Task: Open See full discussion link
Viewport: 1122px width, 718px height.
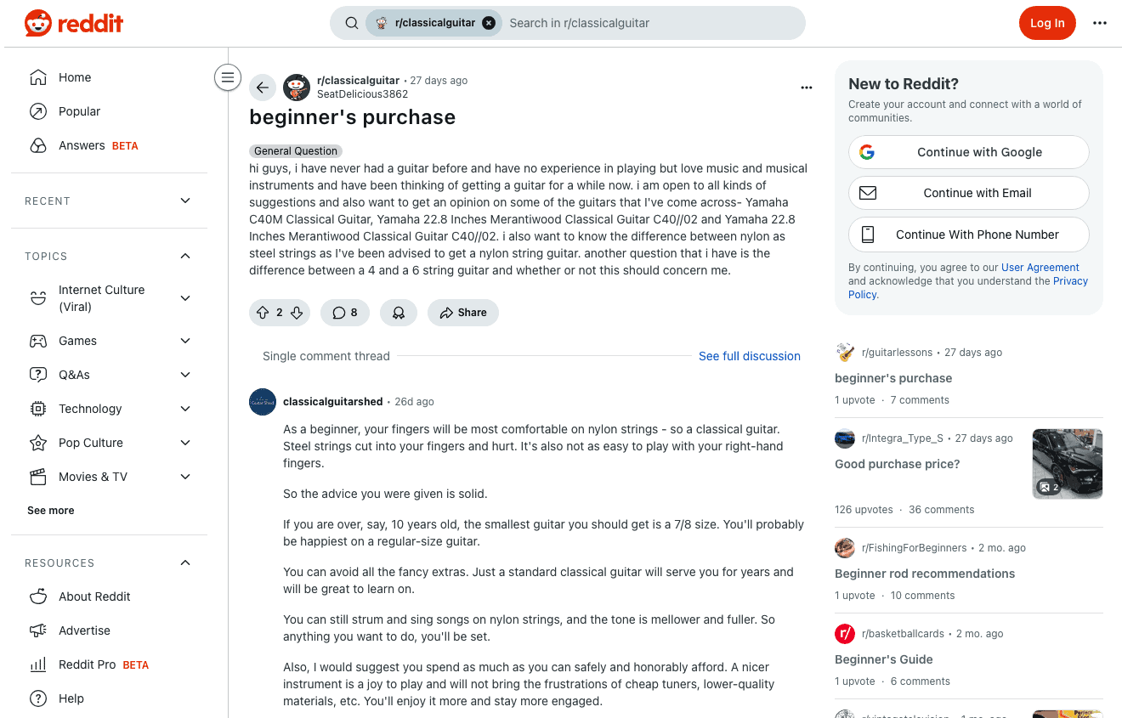Action: [x=749, y=356]
